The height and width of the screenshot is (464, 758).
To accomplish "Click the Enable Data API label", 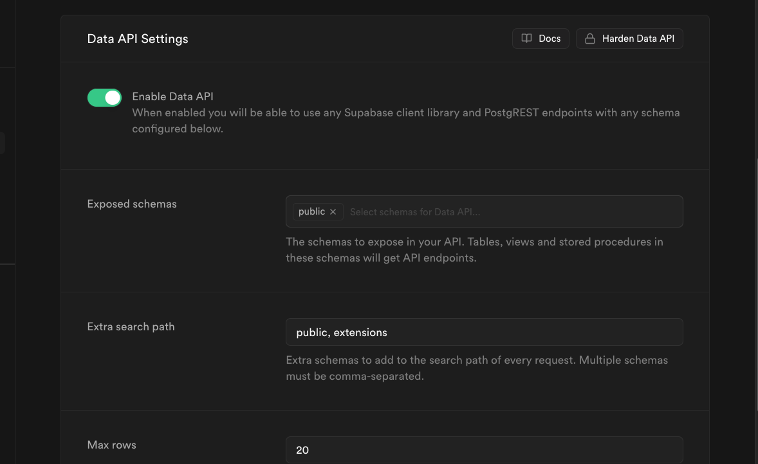I will coord(172,96).
